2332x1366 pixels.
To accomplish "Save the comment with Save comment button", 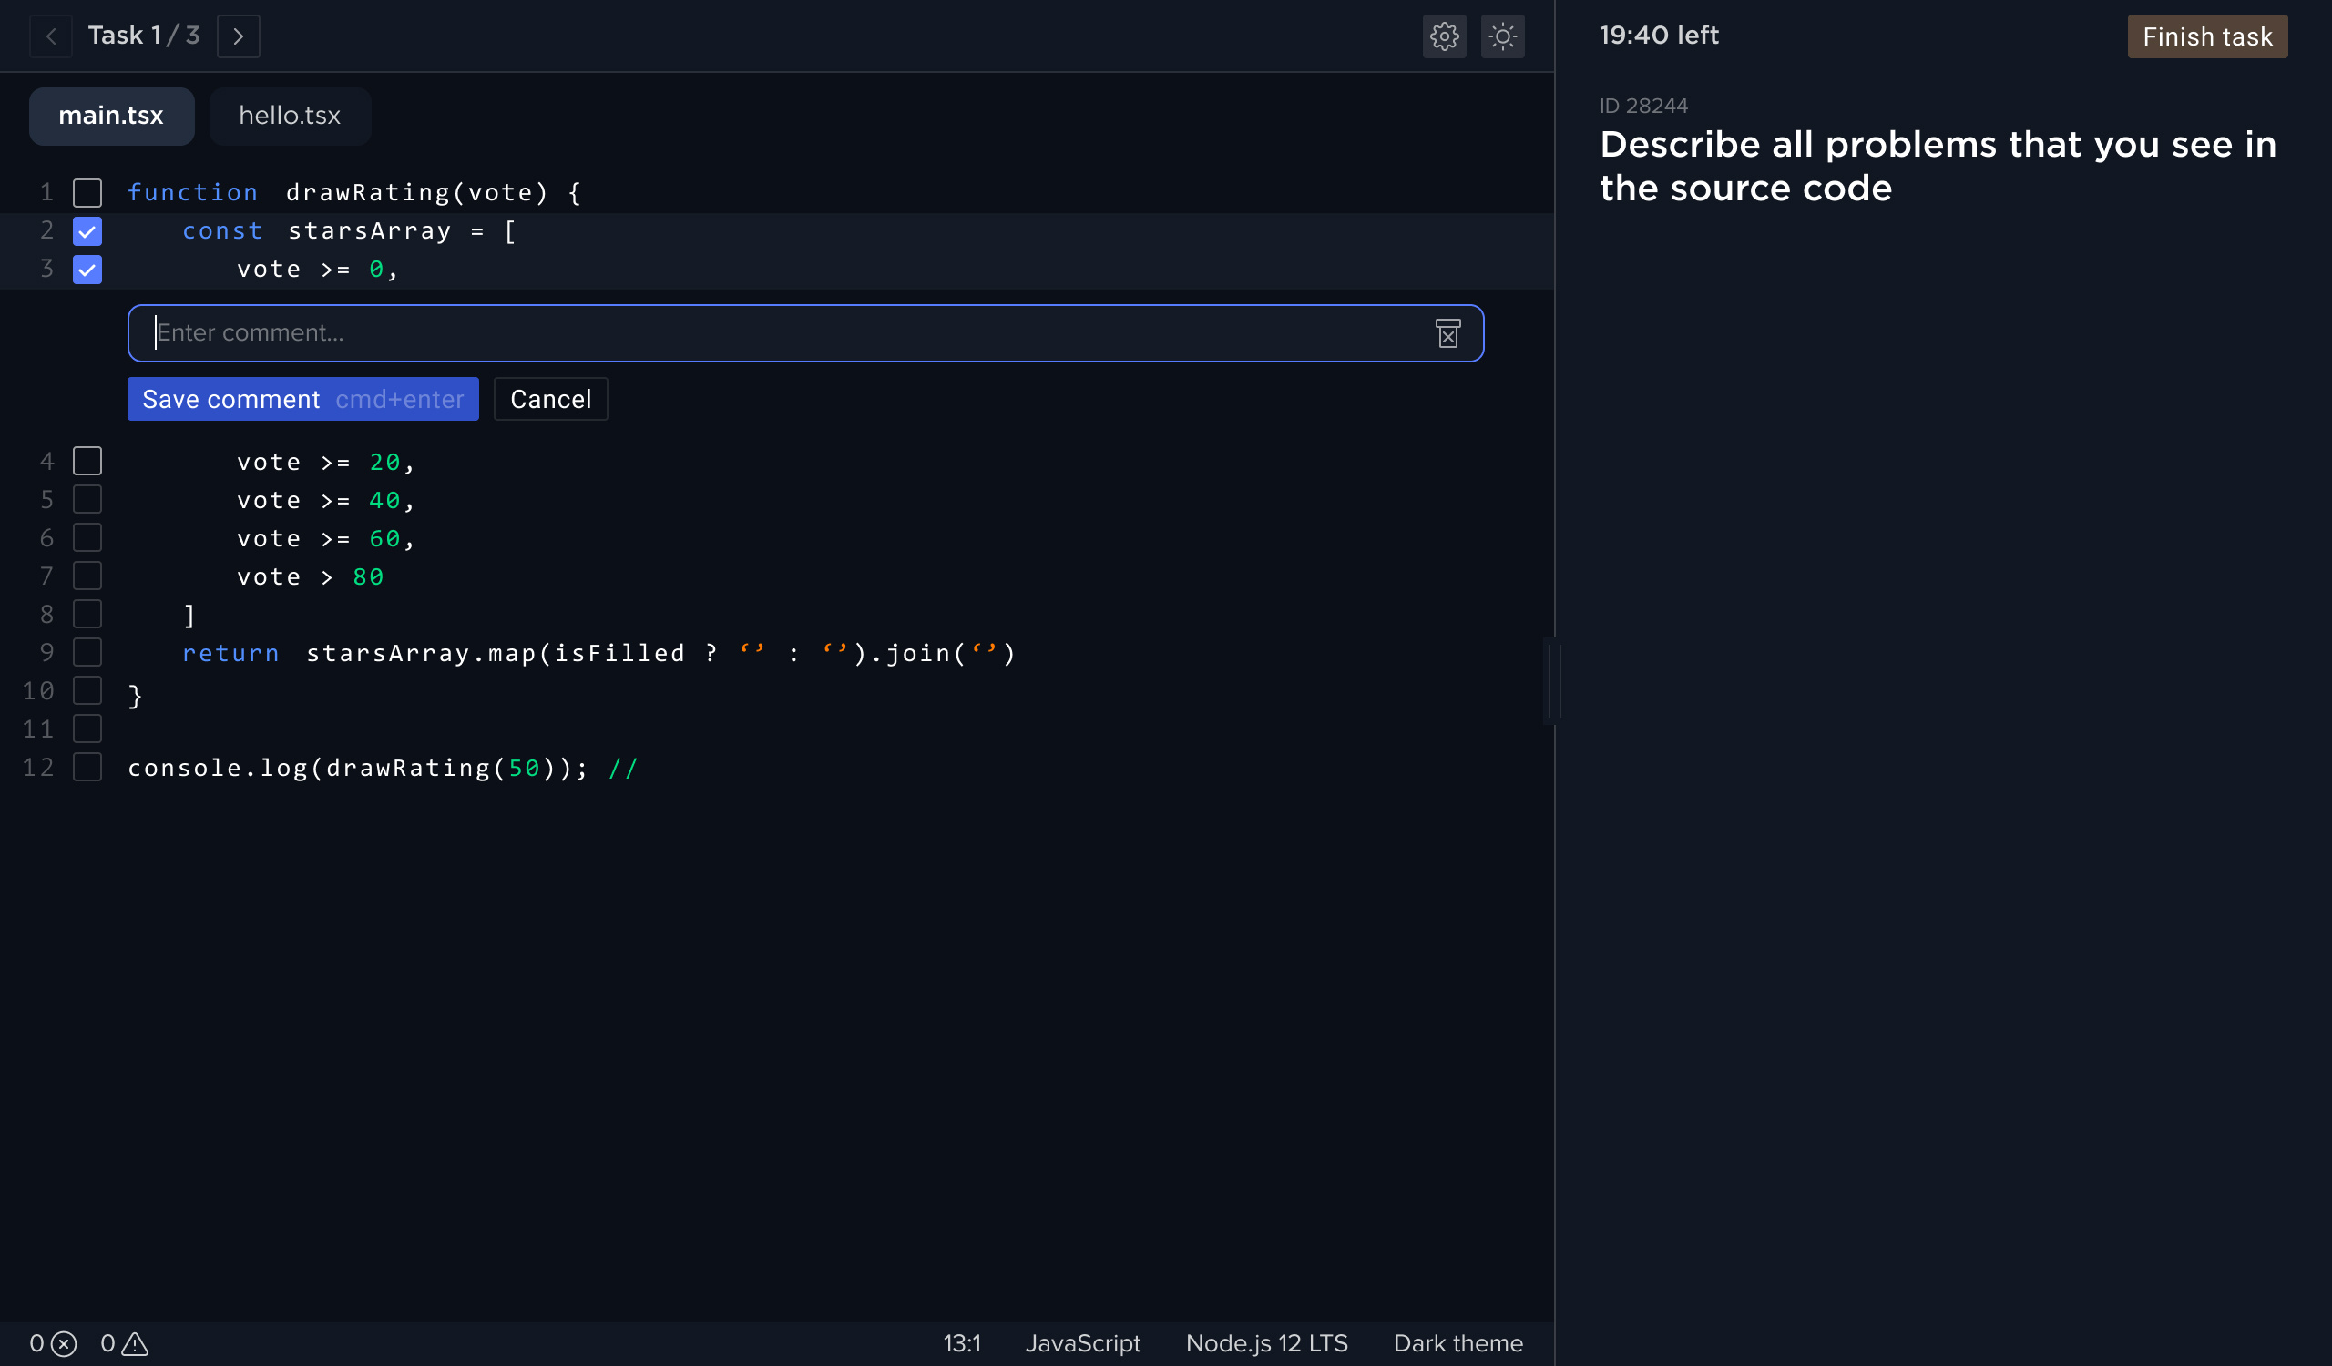I will point(302,399).
